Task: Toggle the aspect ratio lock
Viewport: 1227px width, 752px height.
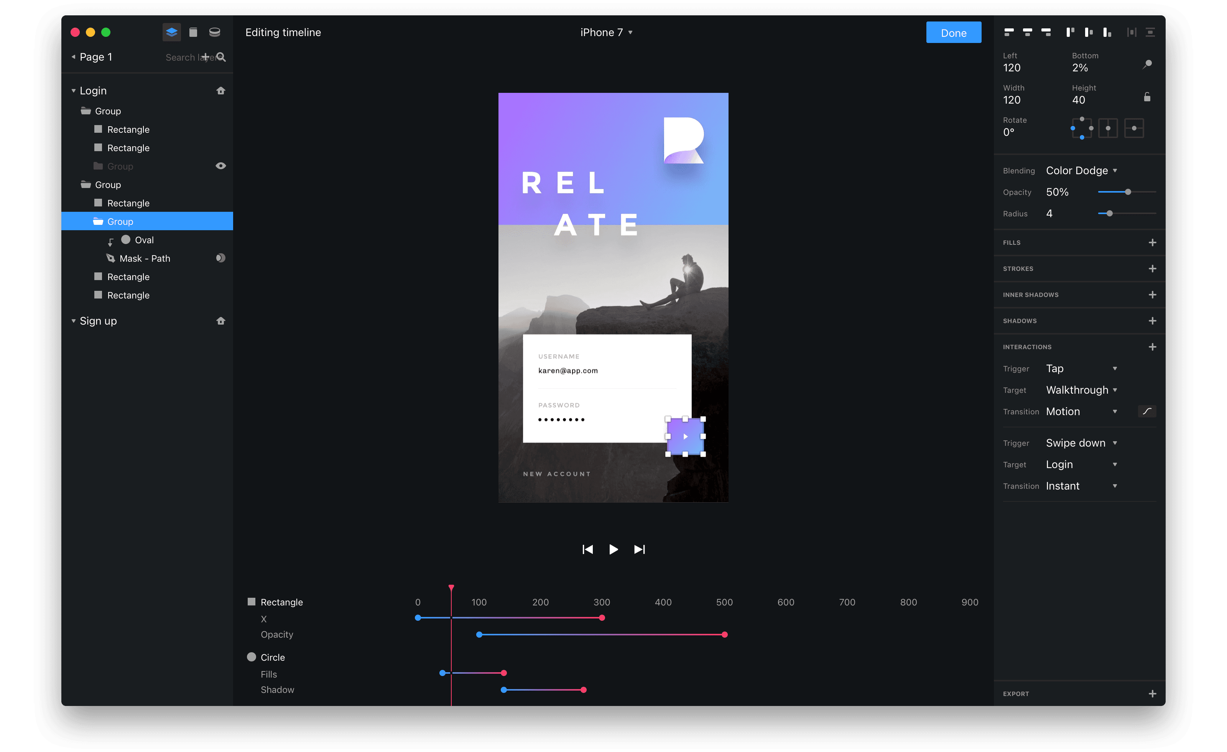Action: [1147, 97]
